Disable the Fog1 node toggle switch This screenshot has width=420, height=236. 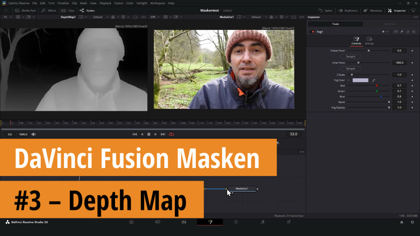point(311,32)
